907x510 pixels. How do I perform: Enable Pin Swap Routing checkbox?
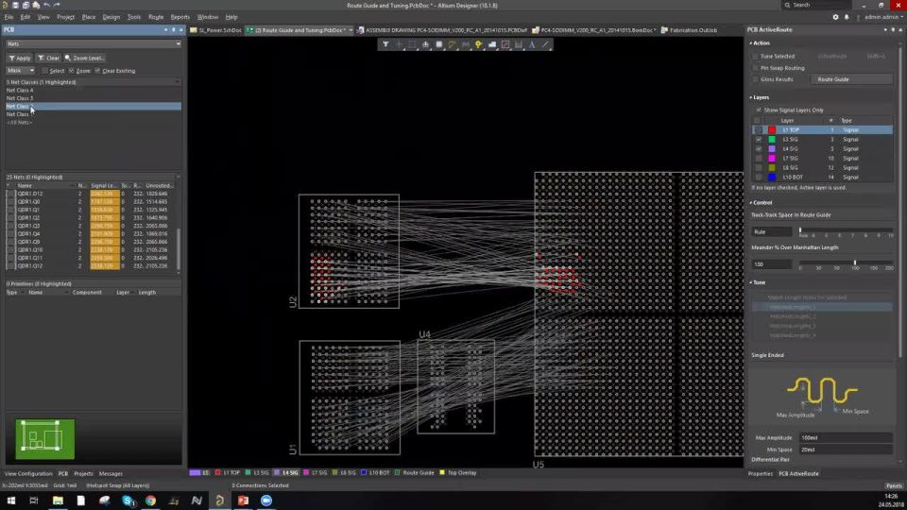point(756,68)
